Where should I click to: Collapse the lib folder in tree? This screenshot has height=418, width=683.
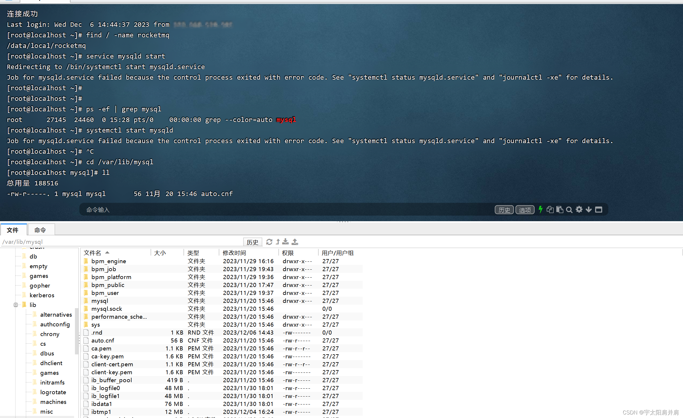16,305
